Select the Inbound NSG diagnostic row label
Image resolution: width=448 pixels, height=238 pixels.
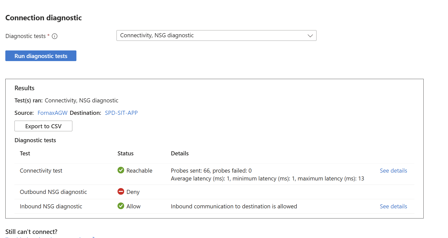51,206
